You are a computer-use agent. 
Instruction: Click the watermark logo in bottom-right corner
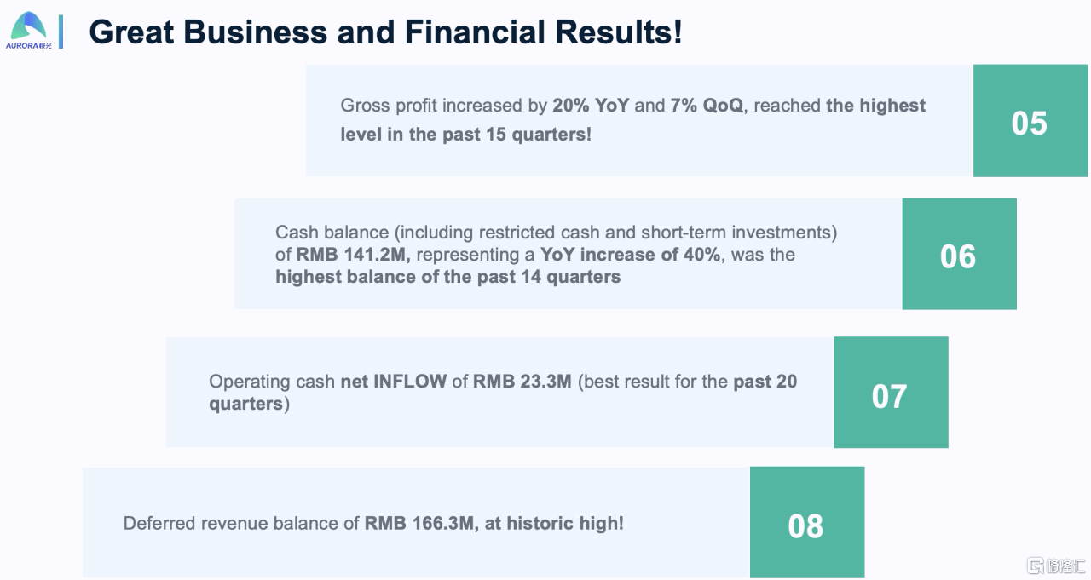coord(1056,566)
